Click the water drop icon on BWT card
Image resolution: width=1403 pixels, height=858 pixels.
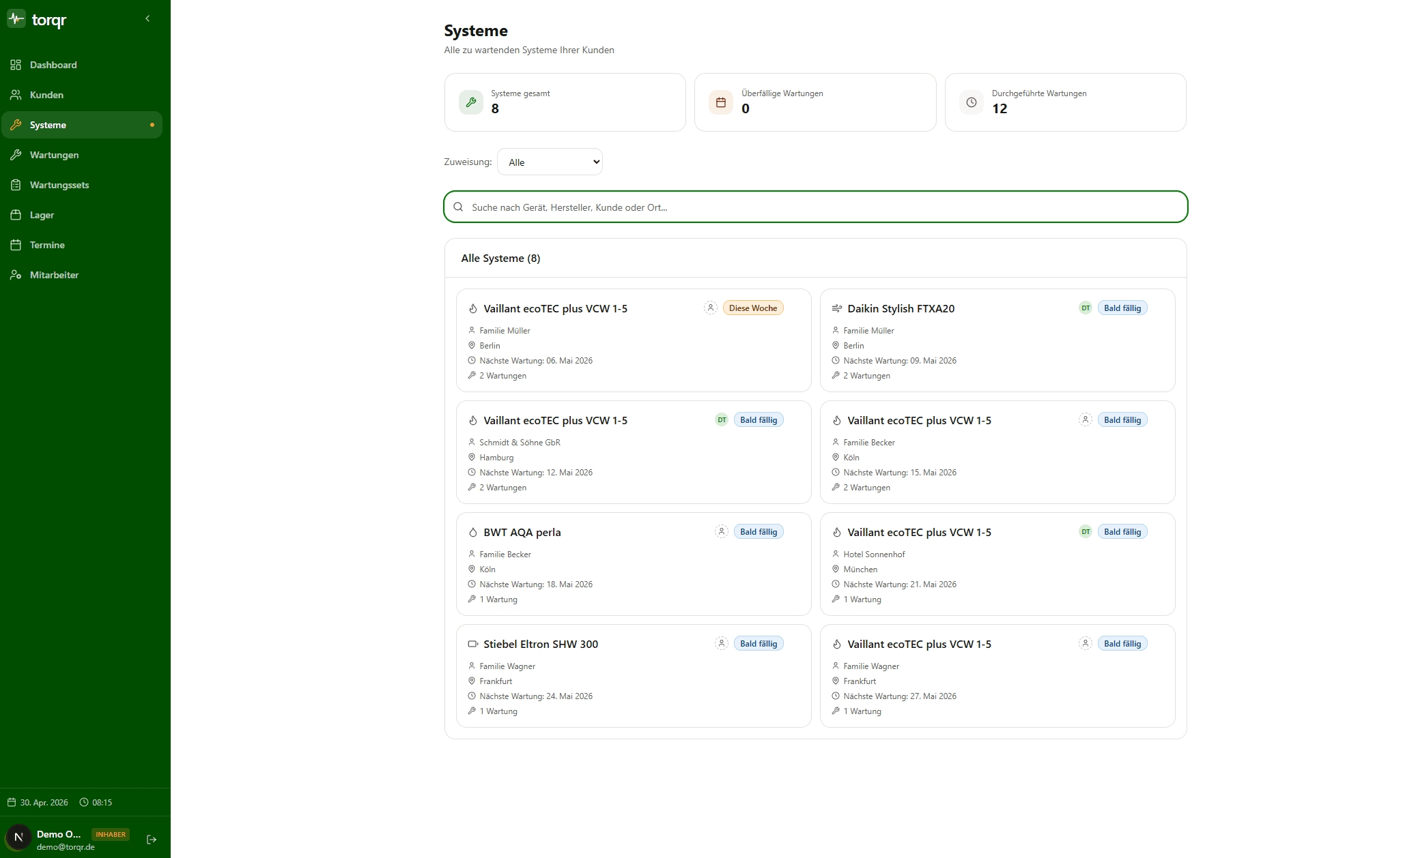coord(472,532)
